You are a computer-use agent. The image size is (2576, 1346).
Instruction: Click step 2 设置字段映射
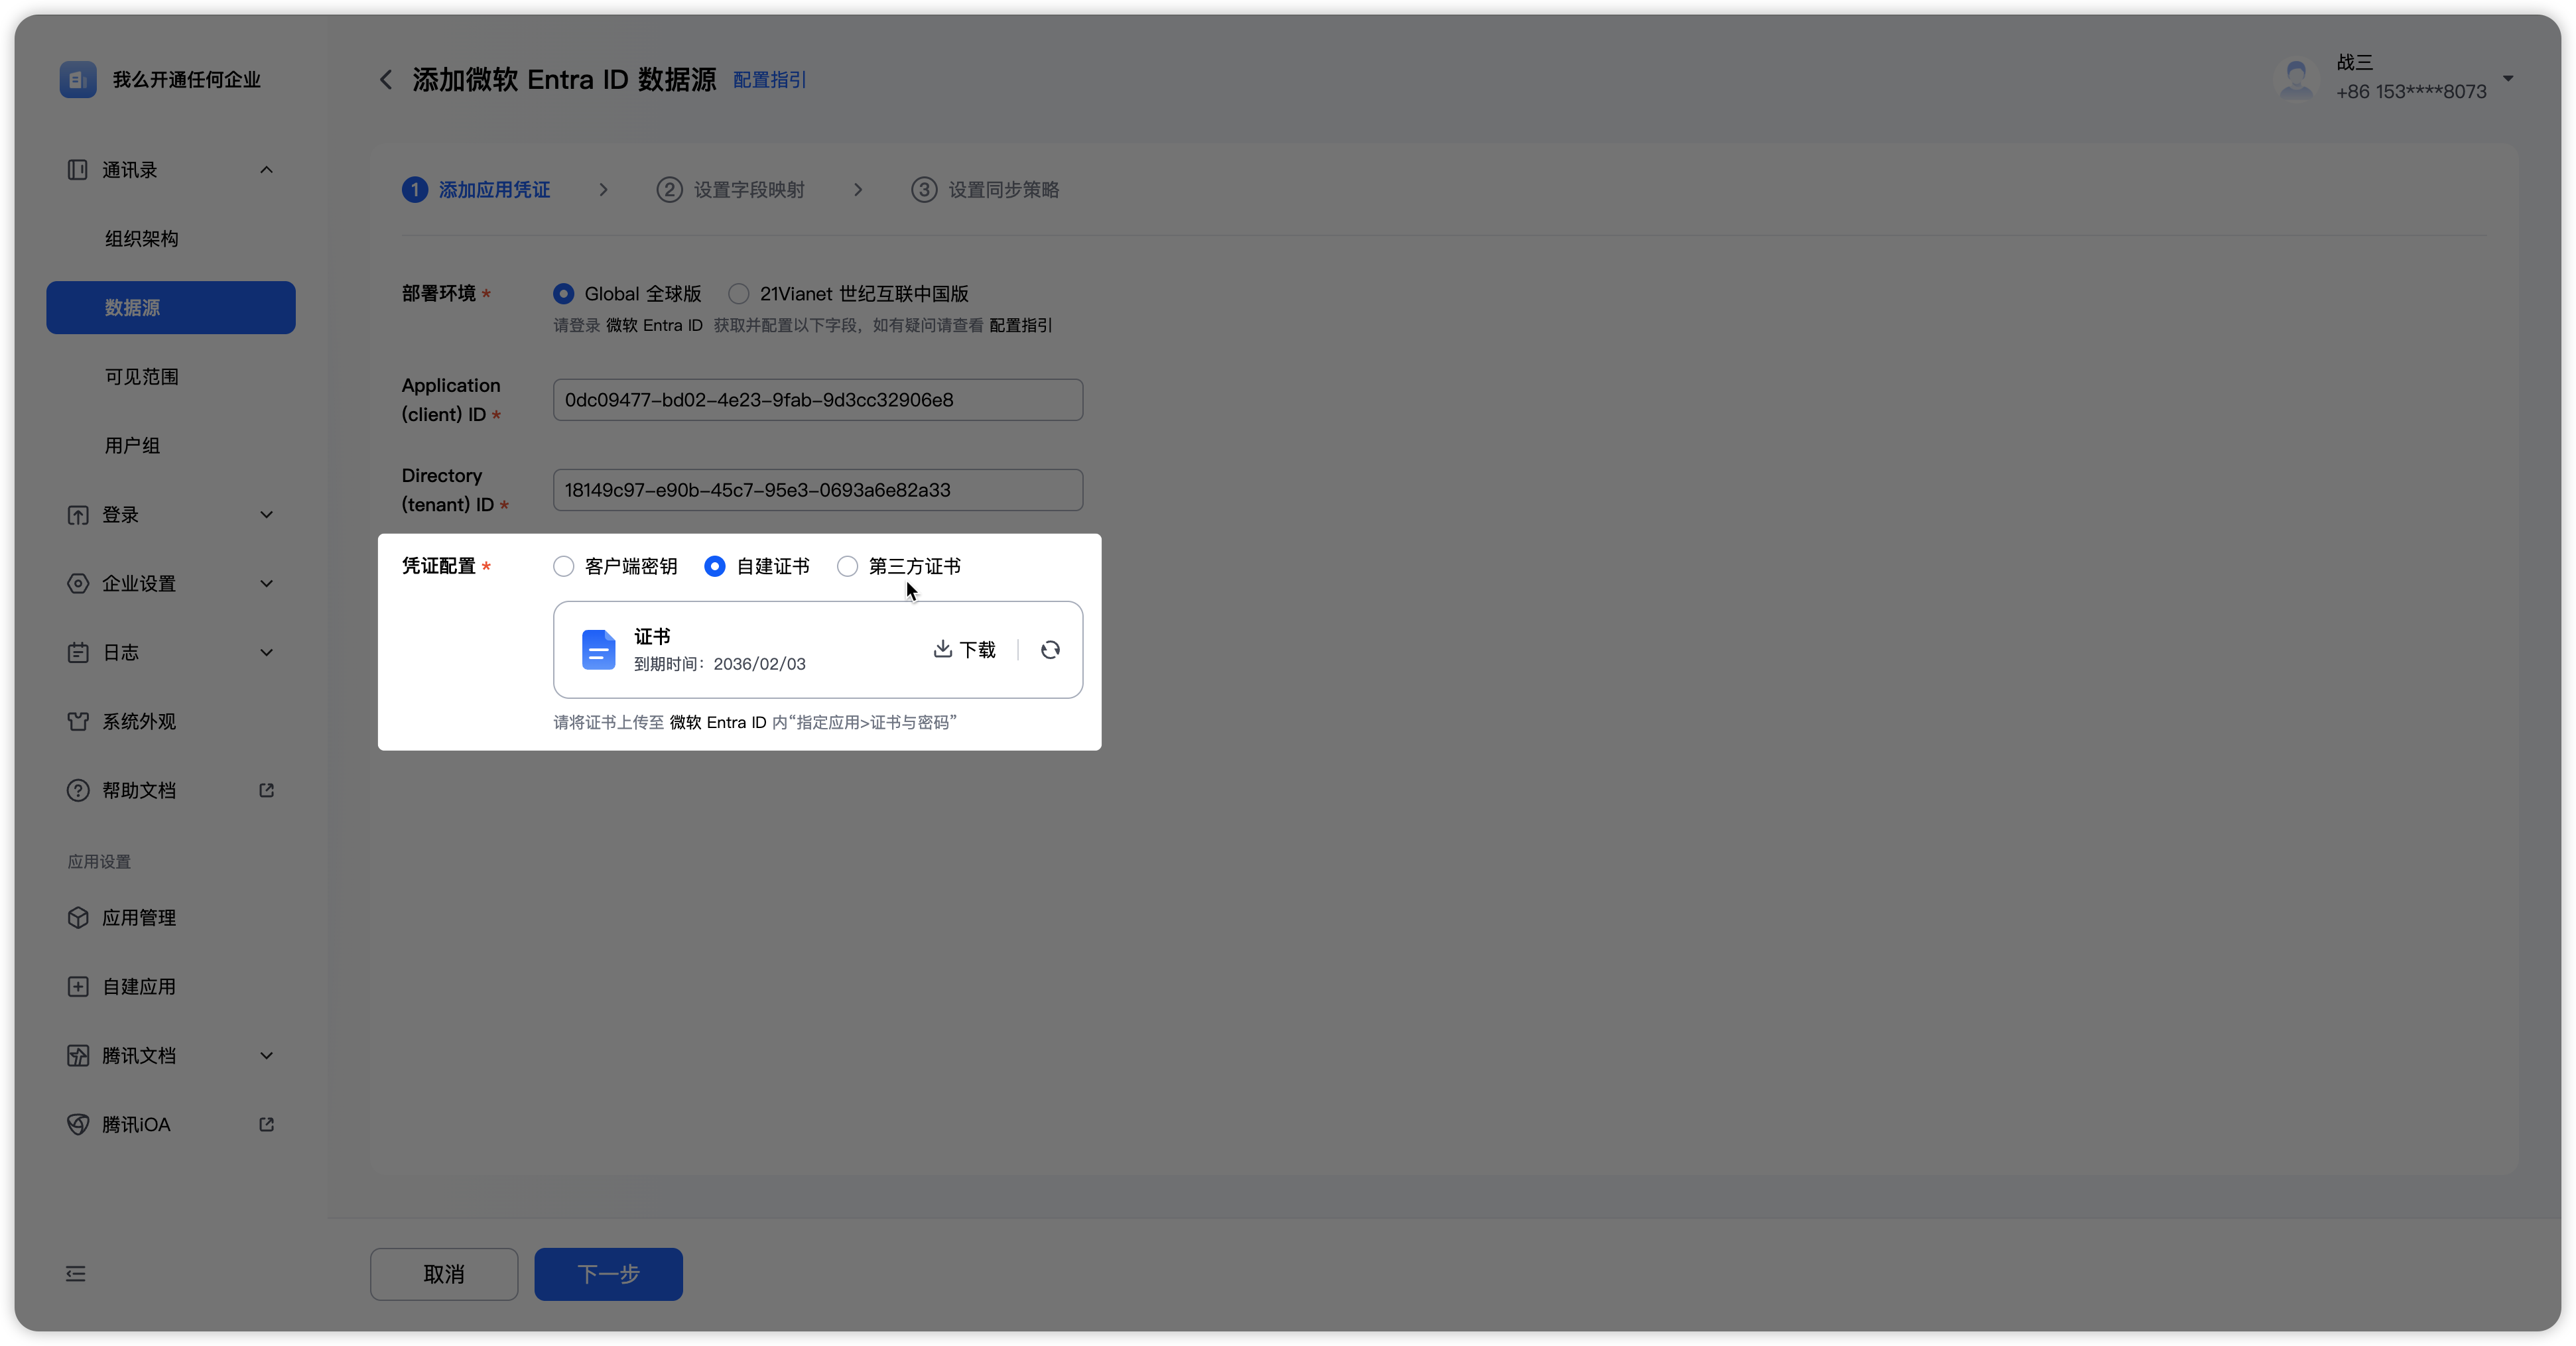tap(731, 190)
